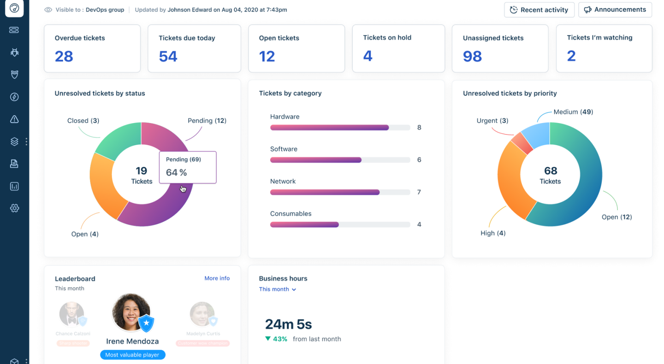The width and height of the screenshot is (664, 364).
Task: Open the Overdue tickets card
Action: 92,48
